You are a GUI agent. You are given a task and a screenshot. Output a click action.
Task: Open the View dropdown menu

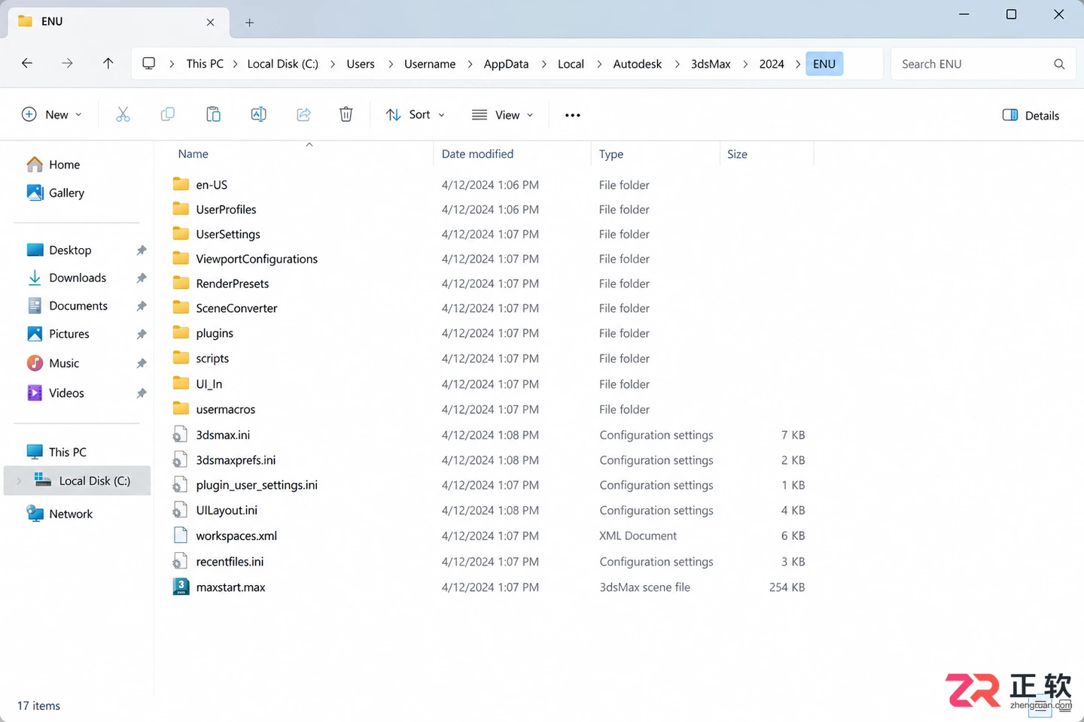pyautogui.click(x=502, y=114)
